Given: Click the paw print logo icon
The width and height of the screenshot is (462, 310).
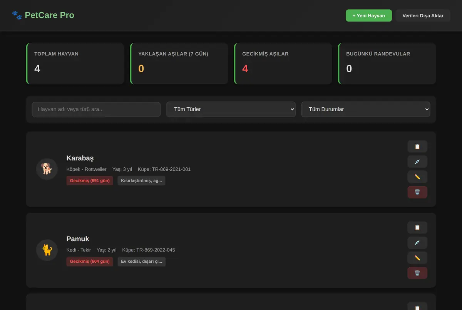Looking at the screenshot, I should 17,15.
